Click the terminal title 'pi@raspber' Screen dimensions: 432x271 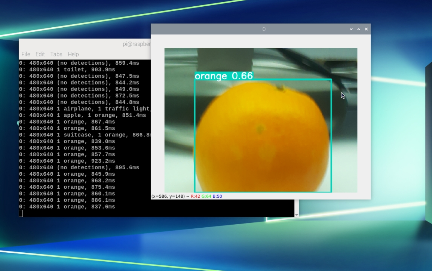(137, 44)
